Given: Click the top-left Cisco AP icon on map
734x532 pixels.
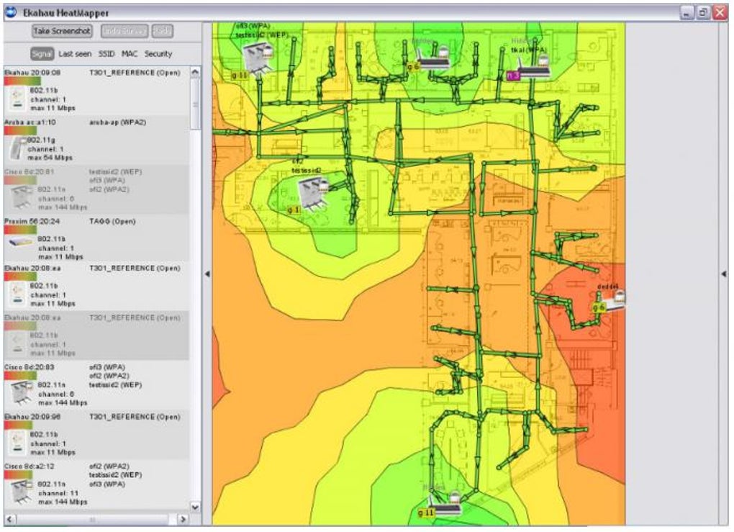Looking at the screenshot, I should point(258,57).
